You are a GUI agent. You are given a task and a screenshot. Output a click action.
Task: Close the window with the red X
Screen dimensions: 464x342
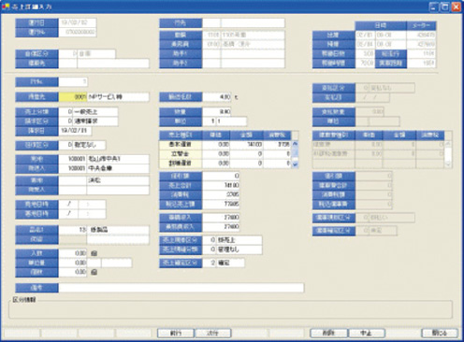click(457, 7)
